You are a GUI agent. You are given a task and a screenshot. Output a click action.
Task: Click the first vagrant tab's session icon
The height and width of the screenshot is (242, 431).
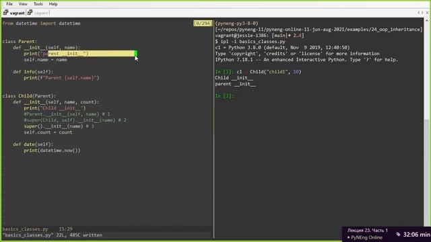5,13
